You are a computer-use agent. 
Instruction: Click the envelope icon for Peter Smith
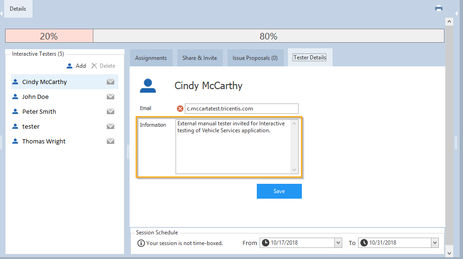[111, 112]
